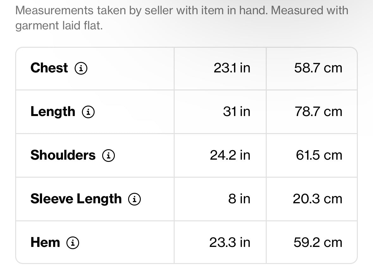Screen dimensions: 373x276
Task: Select the Hem label text
Action: pos(45,242)
